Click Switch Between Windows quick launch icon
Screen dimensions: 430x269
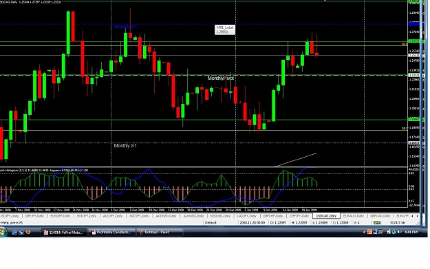[x=21, y=233]
